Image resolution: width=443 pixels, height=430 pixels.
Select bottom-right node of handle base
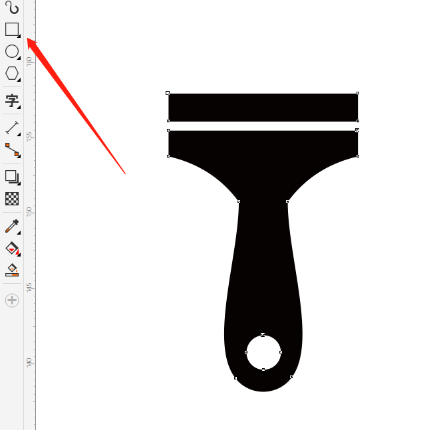click(x=291, y=377)
